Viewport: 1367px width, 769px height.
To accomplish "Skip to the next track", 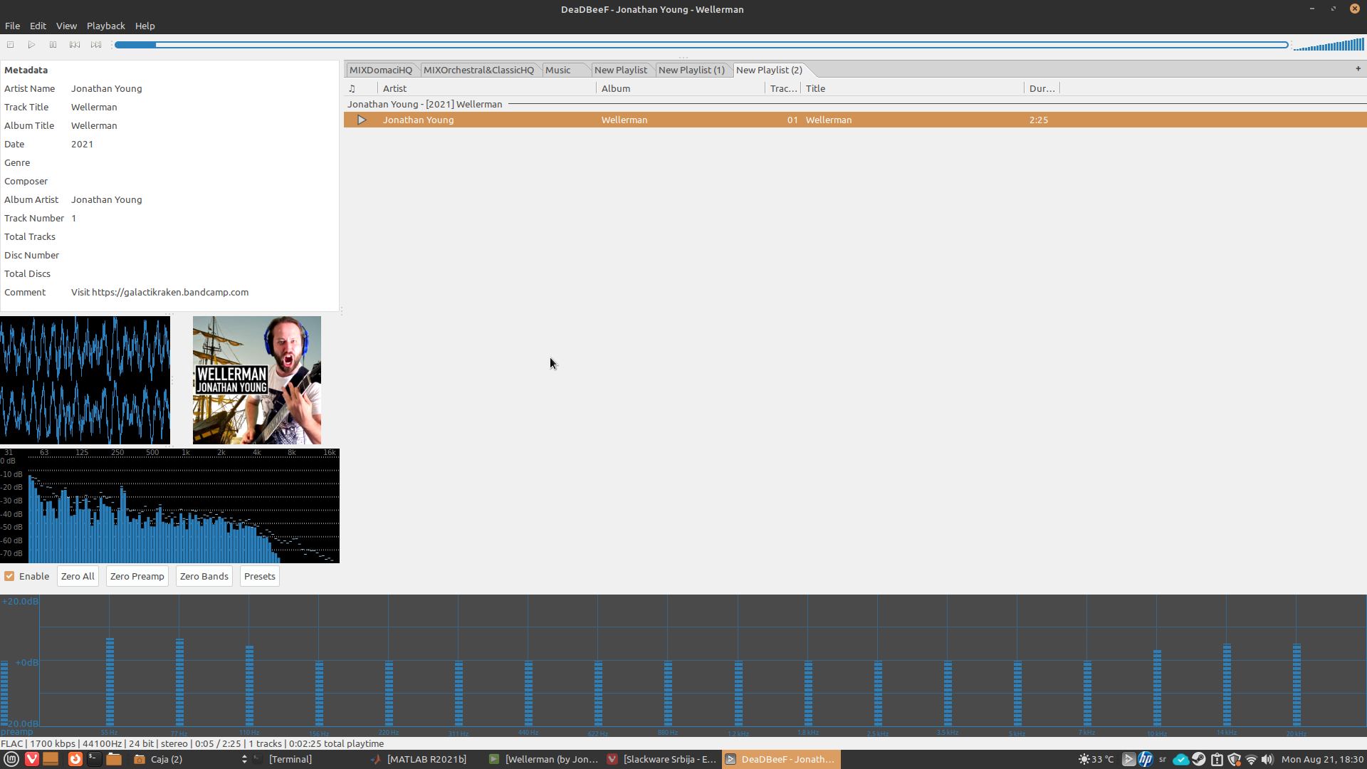I will tap(96, 45).
